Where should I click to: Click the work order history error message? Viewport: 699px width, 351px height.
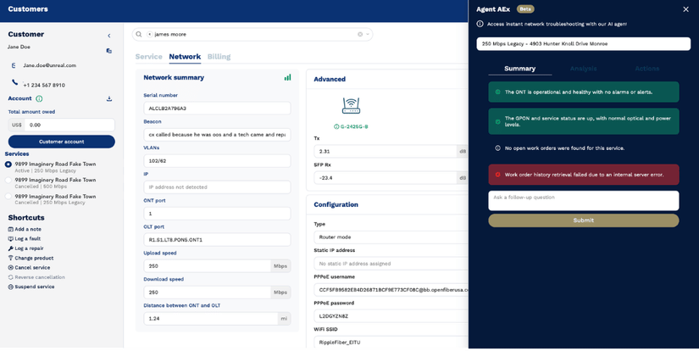tap(584, 175)
